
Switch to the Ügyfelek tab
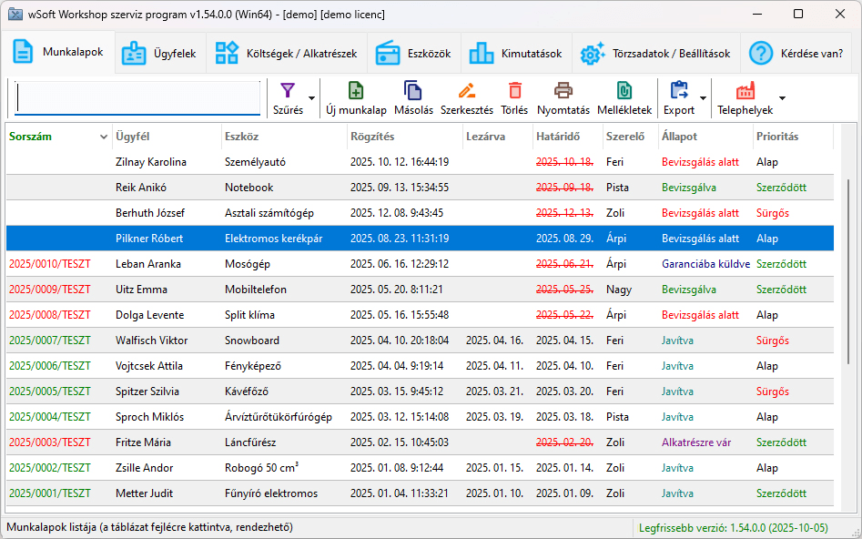(160, 54)
